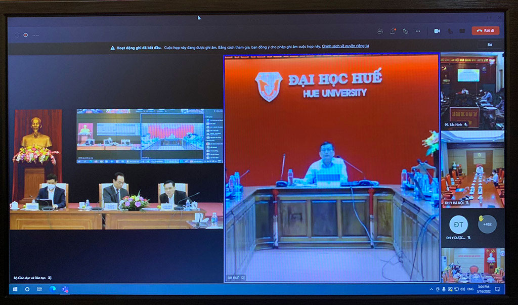Select the Bộ Giáo dục và Đào tạo video
The width and height of the screenshot is (518, 305).
(116, 168)
